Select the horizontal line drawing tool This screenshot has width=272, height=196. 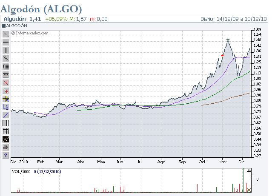click(x=6, y=43)
